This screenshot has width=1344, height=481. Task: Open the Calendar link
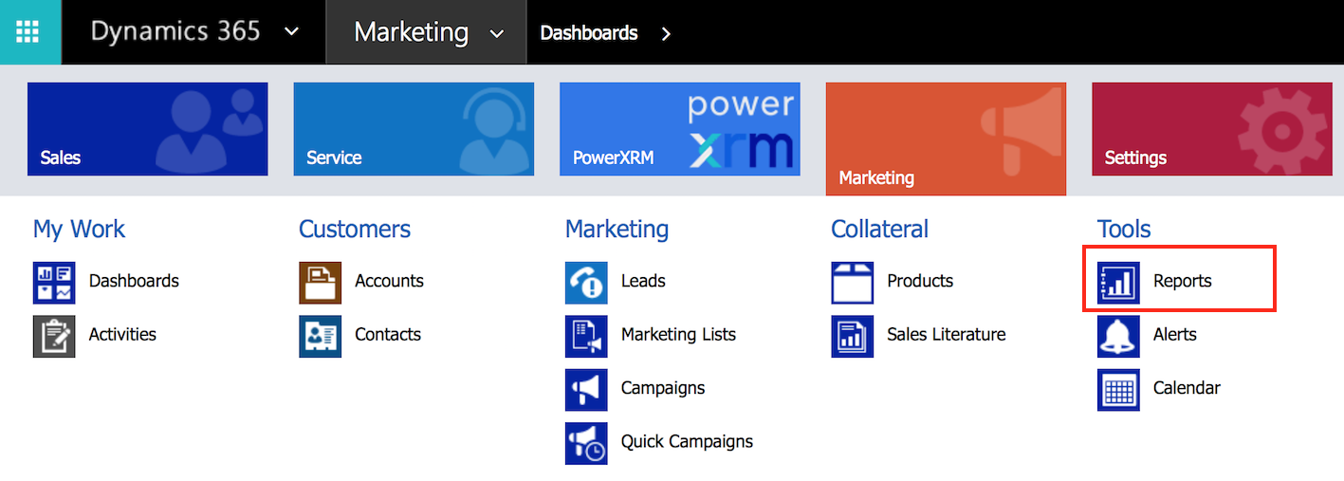1187,388
